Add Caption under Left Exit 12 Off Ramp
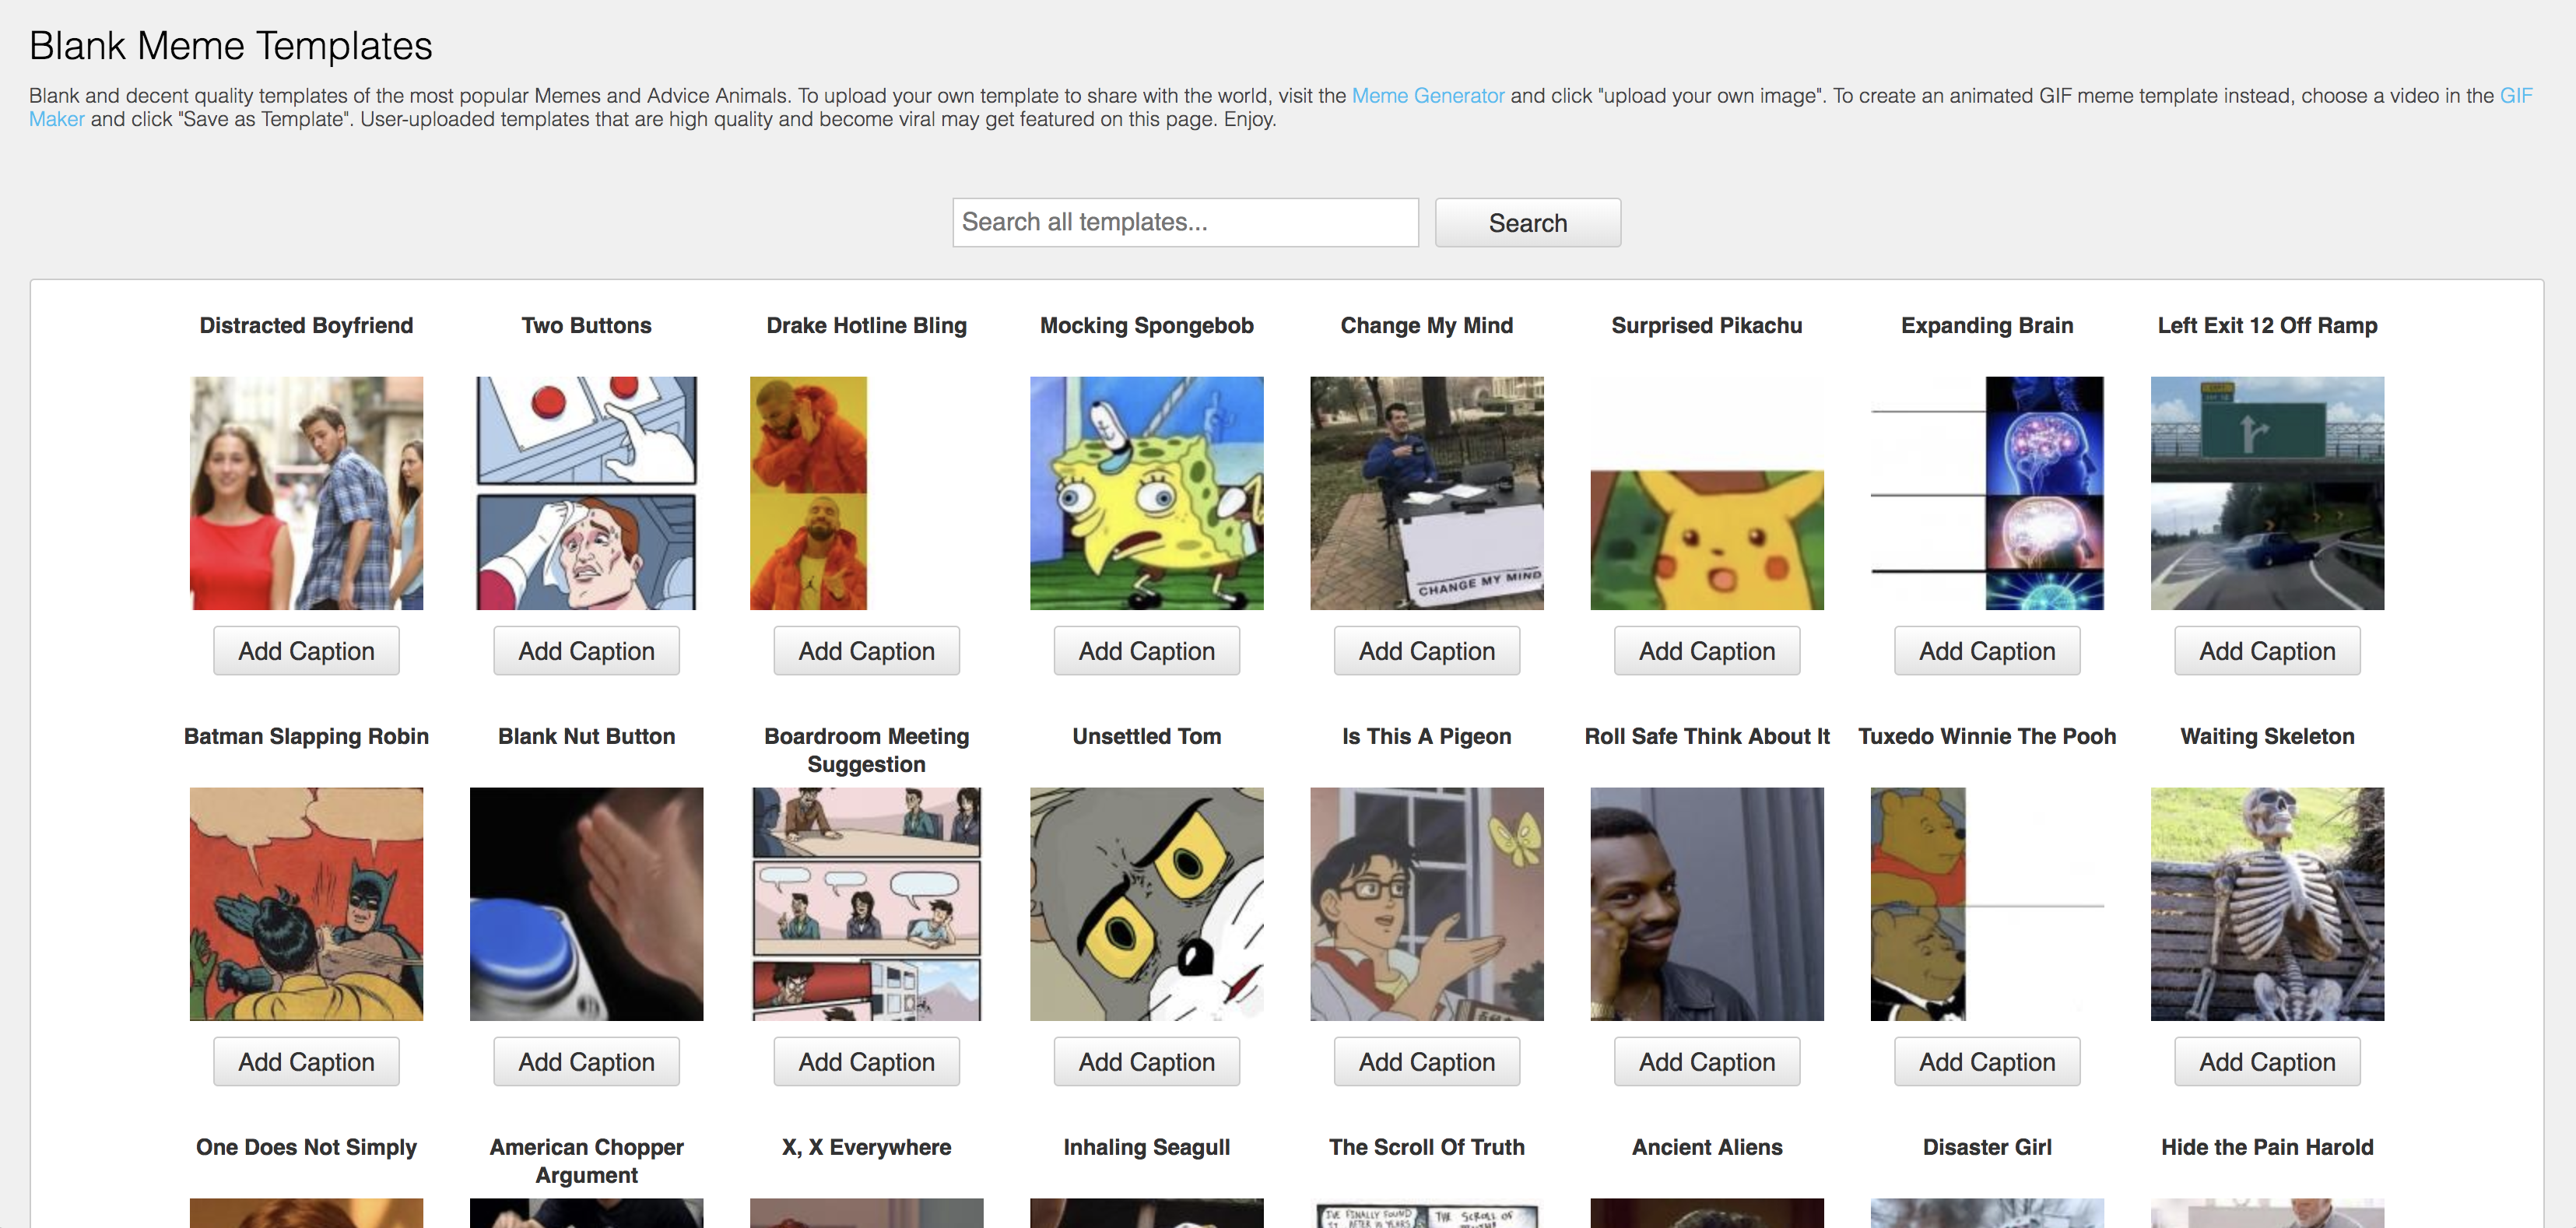Image resolution: width=2576 pixels, height=1228 pixels. pos(2267,651)
